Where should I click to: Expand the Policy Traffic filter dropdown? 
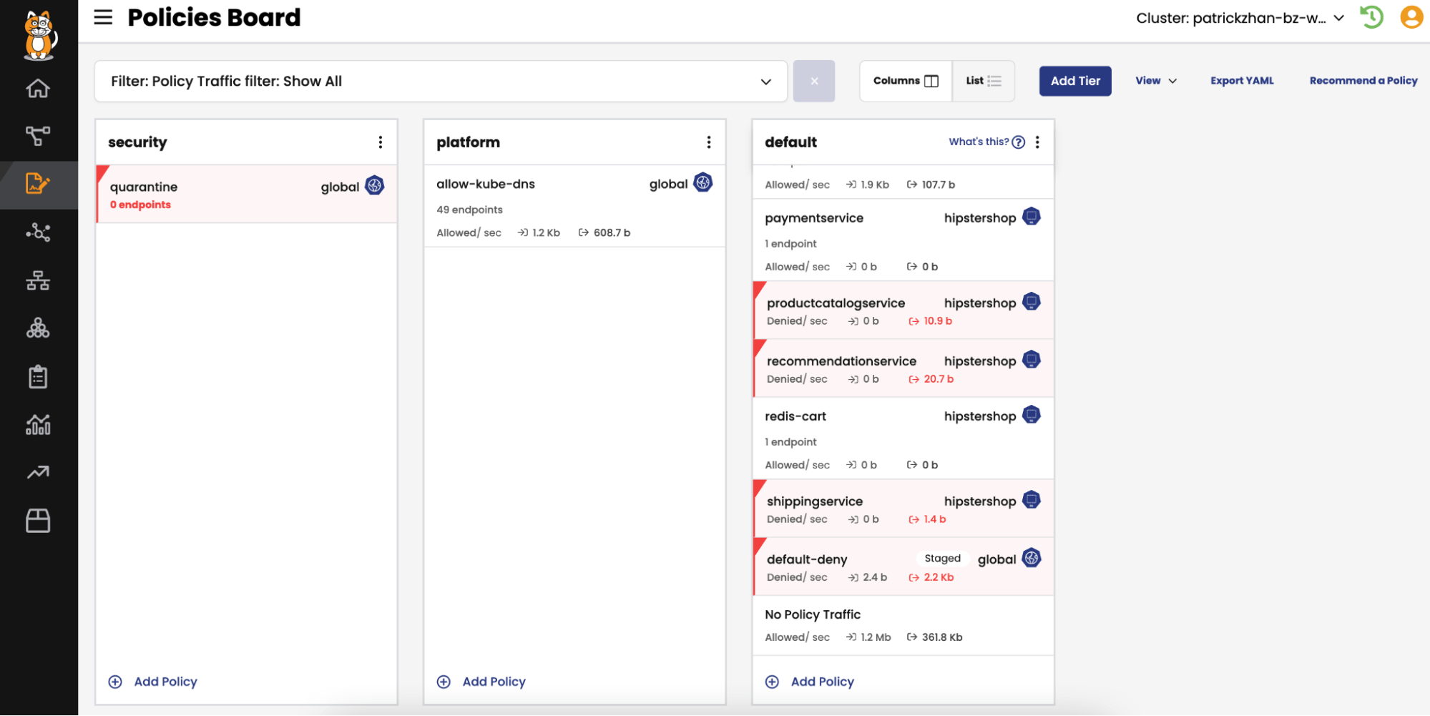pos(765,82)
